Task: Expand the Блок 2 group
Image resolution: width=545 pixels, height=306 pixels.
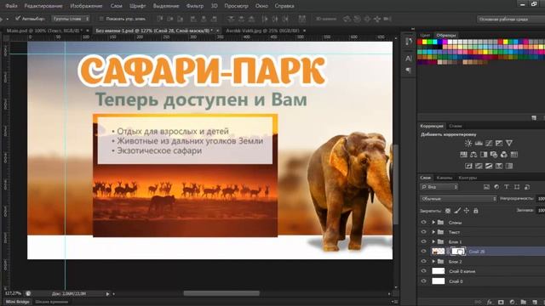Action: tap(433, 261)
